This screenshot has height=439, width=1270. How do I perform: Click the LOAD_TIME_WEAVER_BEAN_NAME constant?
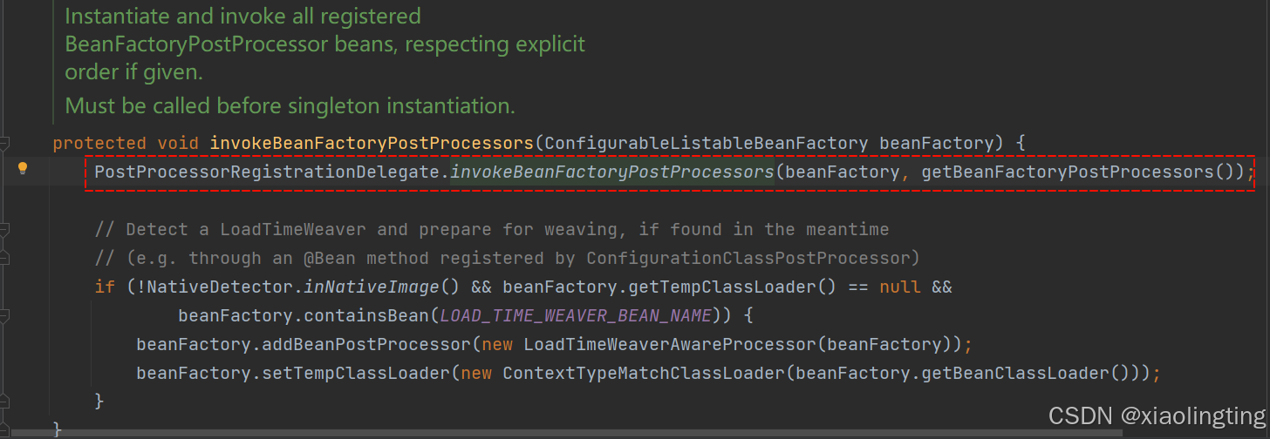point(577,315)
